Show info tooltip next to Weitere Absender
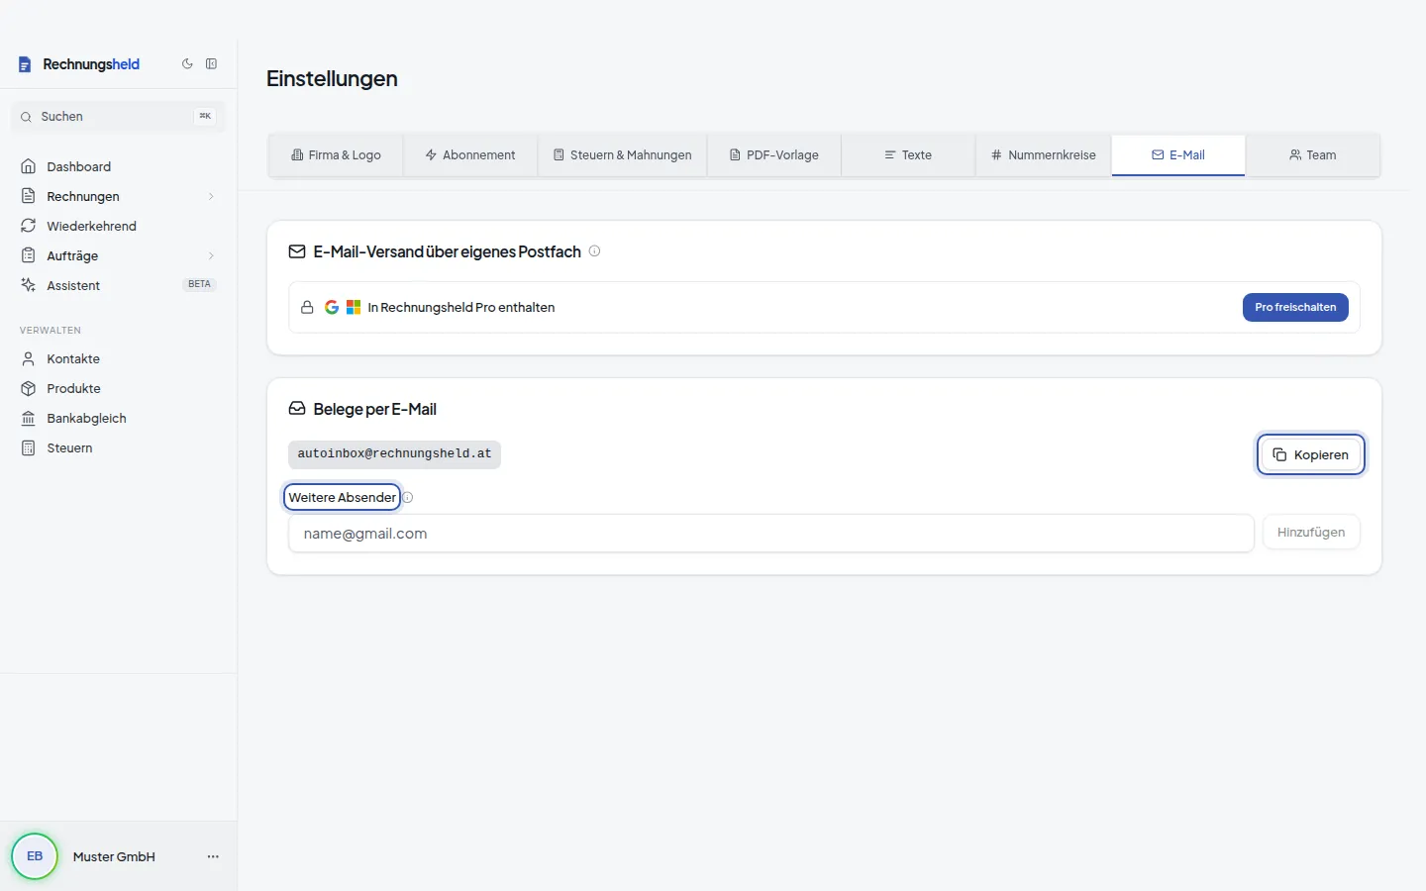Screen dimensions: 1426x891 [407, 498]
